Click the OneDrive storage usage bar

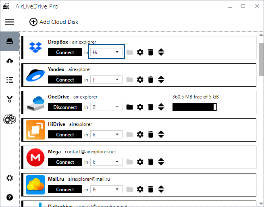194,107
